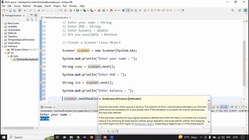Expand the BaiscSyntax project
The width and height of the screenshot is (249, 140).
3,23
